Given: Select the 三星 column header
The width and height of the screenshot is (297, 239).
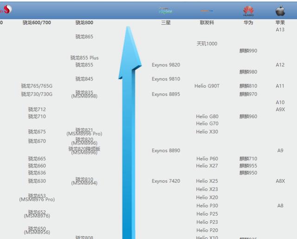Looking at the screenshot, I should pyautogui.click(x=166, y=23).
